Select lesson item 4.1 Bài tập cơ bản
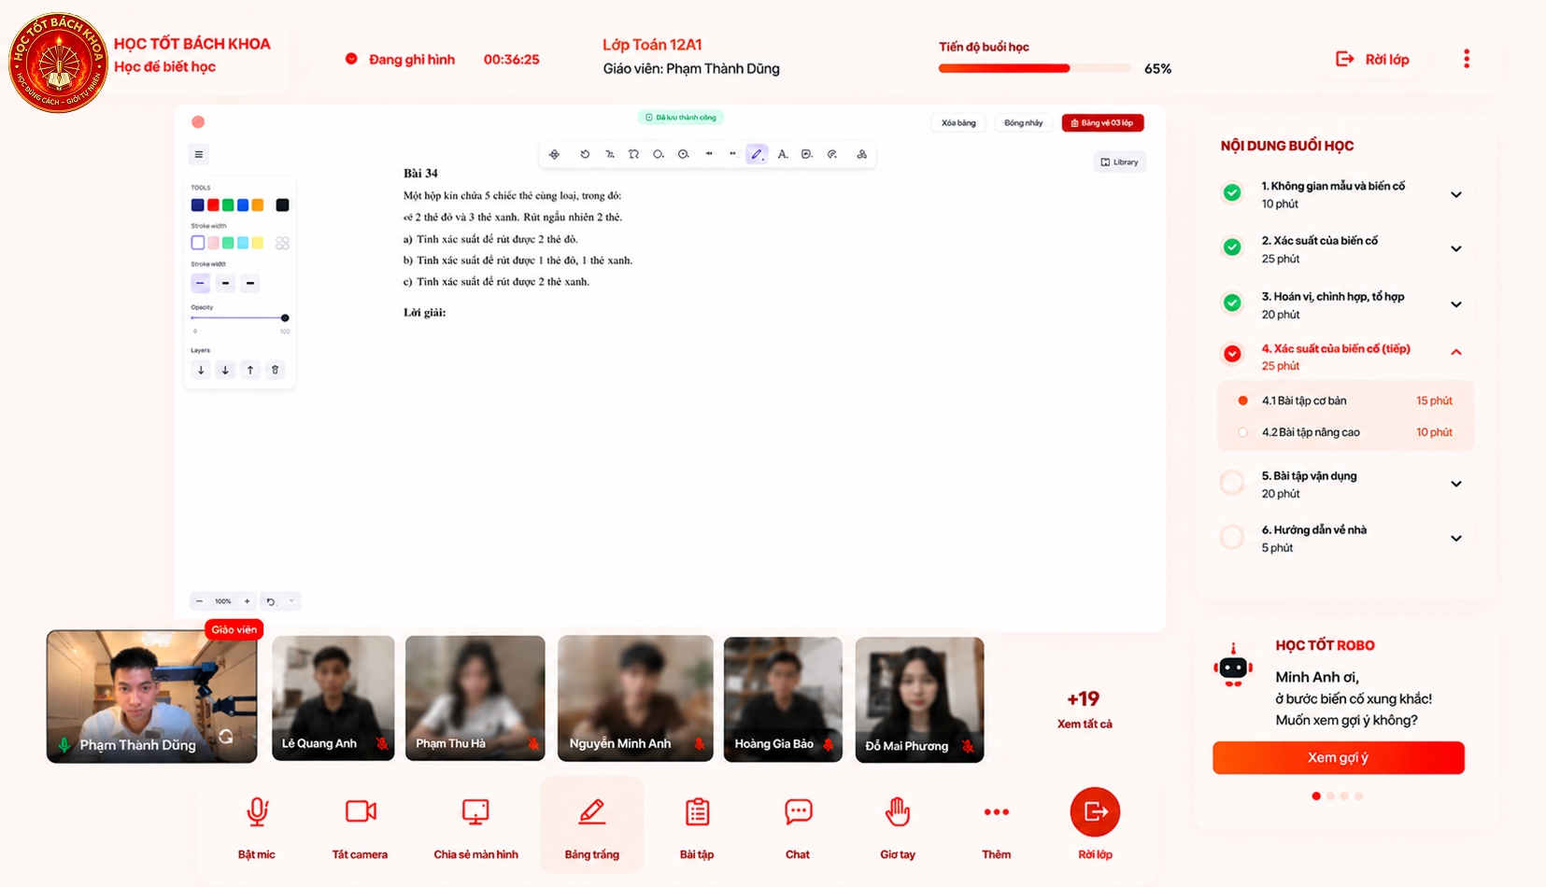1546x887 pixels. 1346,401
